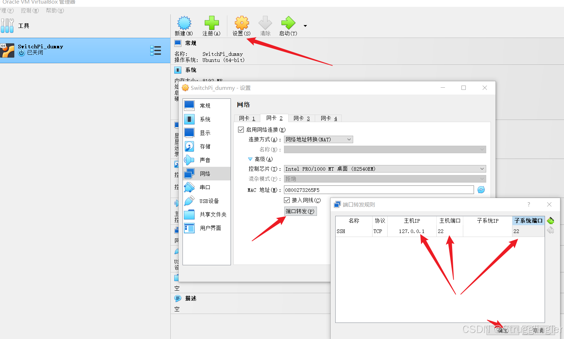The image size is (564, 339).
Task: Switch to the 网卡 2 tab
Action: click(274, 118)
